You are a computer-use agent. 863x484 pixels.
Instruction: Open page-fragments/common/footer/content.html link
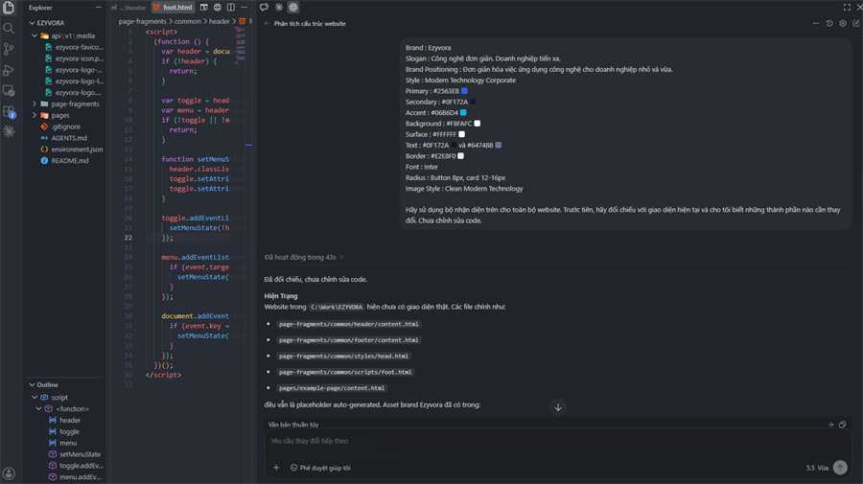(348, 340)
